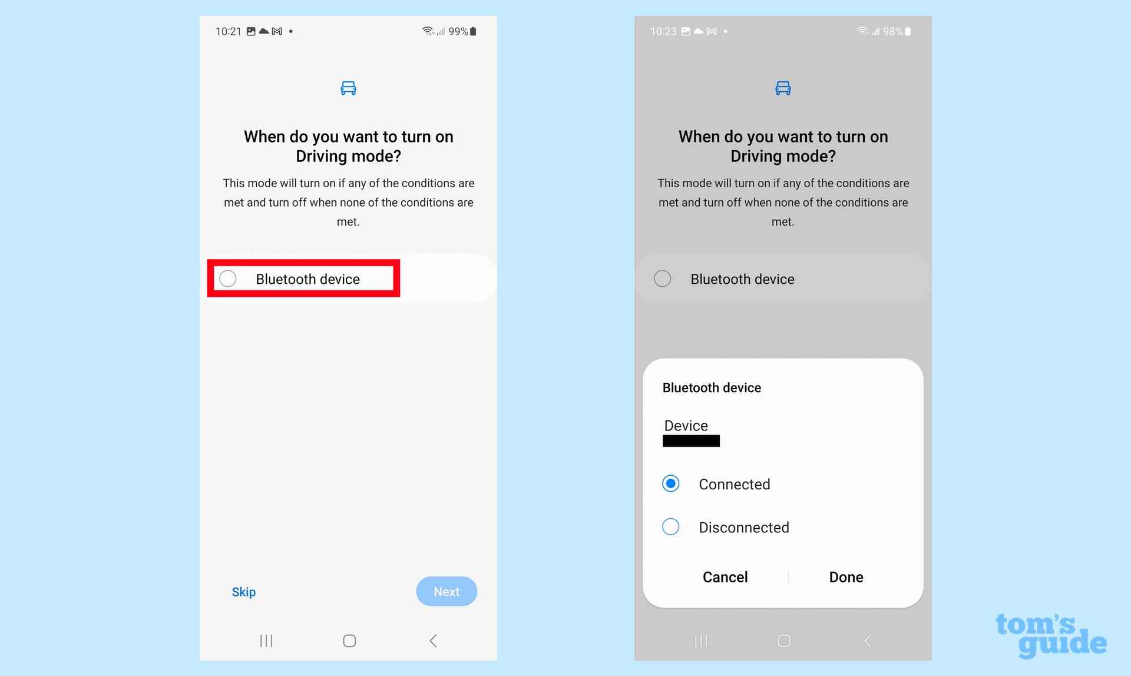
Task: Open the Bluetooth device selection dialog
Action: coord(308,278)
